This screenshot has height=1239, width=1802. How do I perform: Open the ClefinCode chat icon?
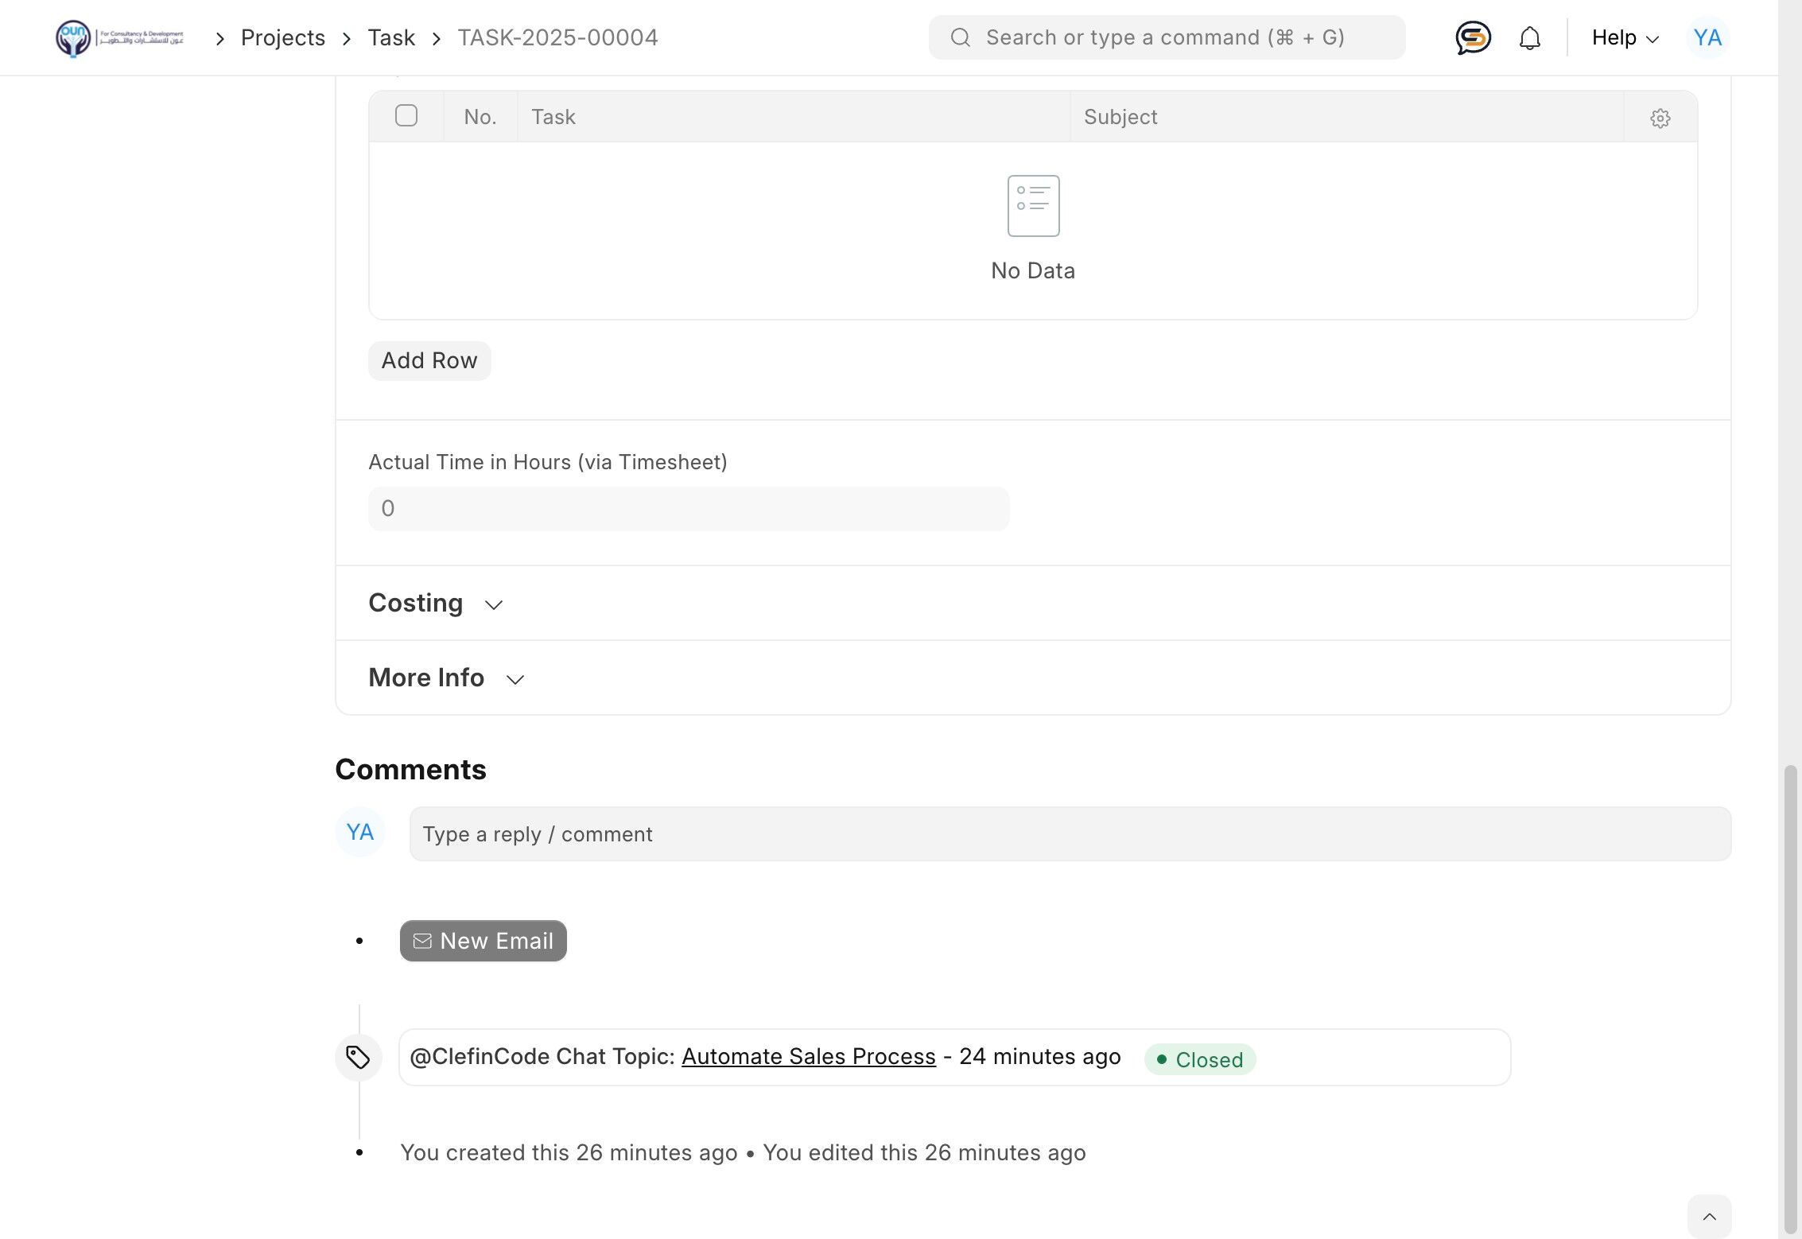pyautogui.click(x=1473, y=37)
